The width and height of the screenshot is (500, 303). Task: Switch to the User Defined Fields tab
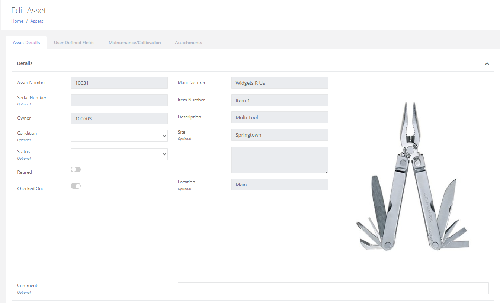74,43
